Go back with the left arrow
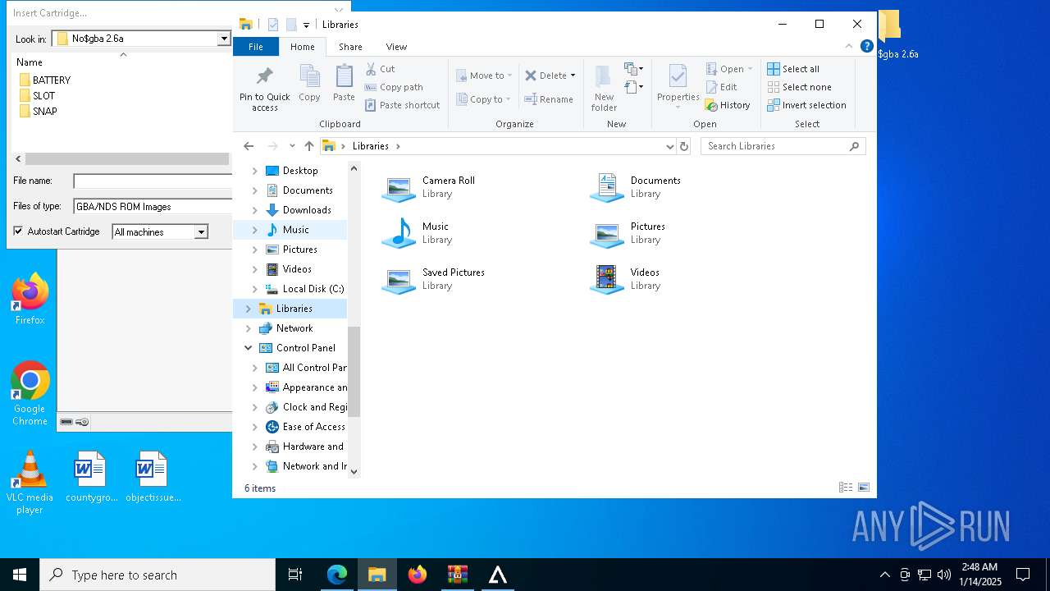The image size is (1050, 591). point(249,146)
